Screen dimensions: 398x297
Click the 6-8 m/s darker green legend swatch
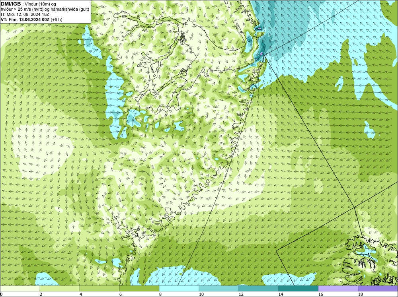pyautogui.click(x=139, y=288)
